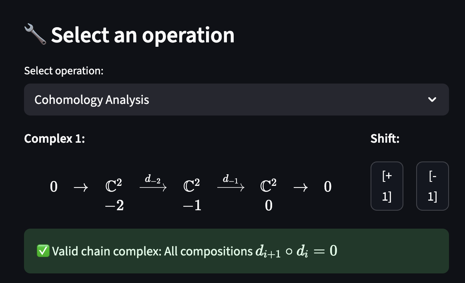465x283 pixels.
Task: Click the 'Complex 1:' label
Action: (x=54, y=138)
